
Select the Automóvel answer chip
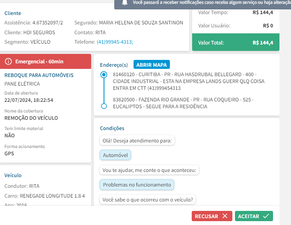115,155
